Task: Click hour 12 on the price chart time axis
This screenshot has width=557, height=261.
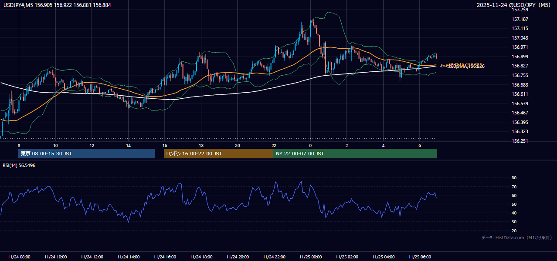Action: coord(92,145)
